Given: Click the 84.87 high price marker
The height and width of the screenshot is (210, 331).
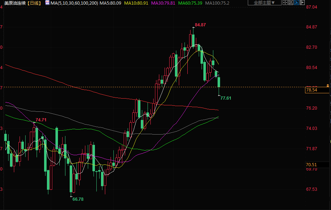Looking at the screenshot, I should (x=200, y=25).
